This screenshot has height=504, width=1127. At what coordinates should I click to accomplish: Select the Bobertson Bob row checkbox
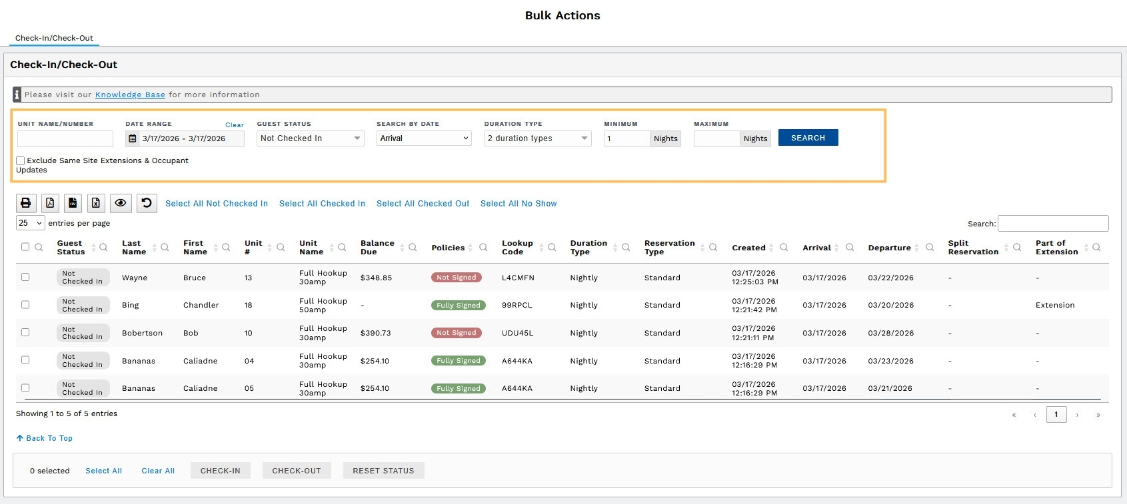25,332
